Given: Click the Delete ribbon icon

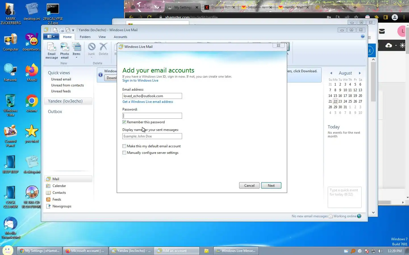Looking at the screenshot, I should coord(103,49).
